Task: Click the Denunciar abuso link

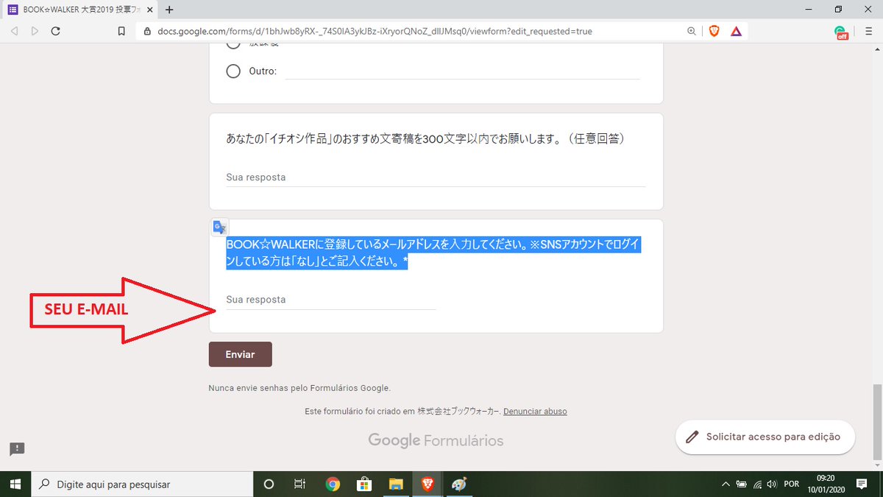Action: 535,411
